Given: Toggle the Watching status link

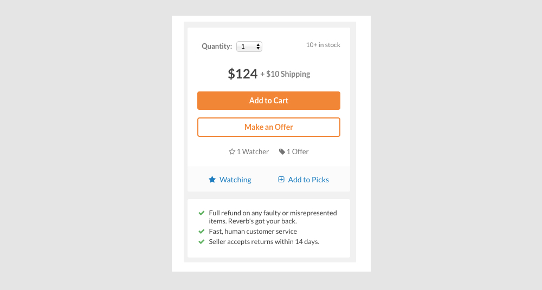Looking at the screenshot, I should pos(235,180).
